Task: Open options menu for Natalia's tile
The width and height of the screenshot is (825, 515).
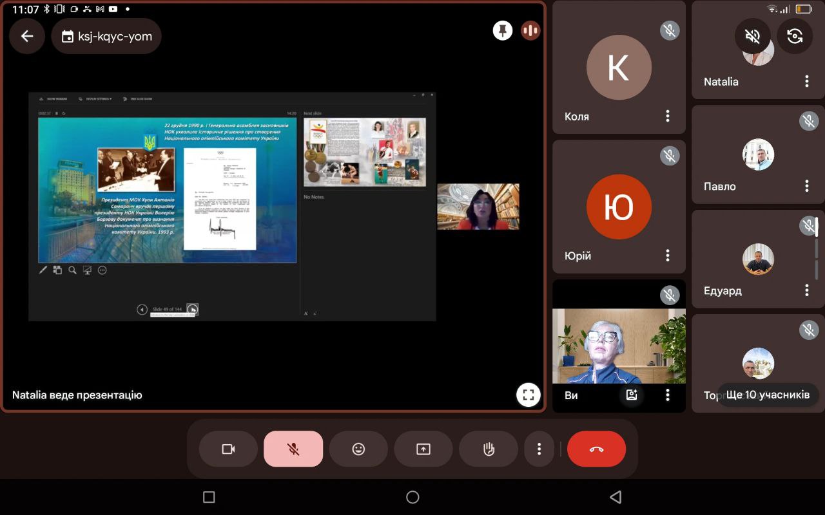Action: (807, 81)
